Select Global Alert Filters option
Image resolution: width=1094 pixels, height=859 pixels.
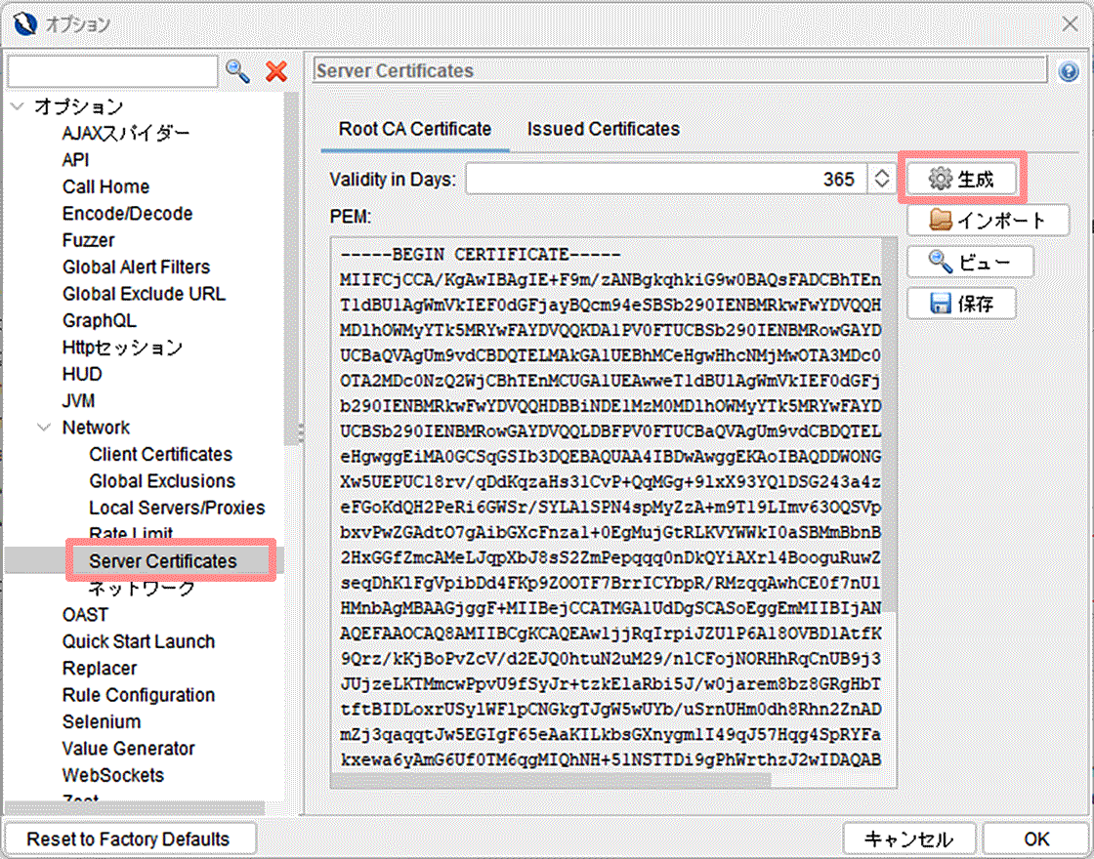[x=136, y=267]
